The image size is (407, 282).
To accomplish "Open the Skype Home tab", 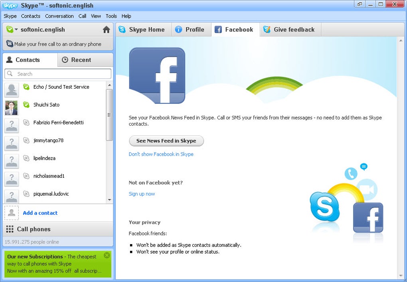I will 144,30.
